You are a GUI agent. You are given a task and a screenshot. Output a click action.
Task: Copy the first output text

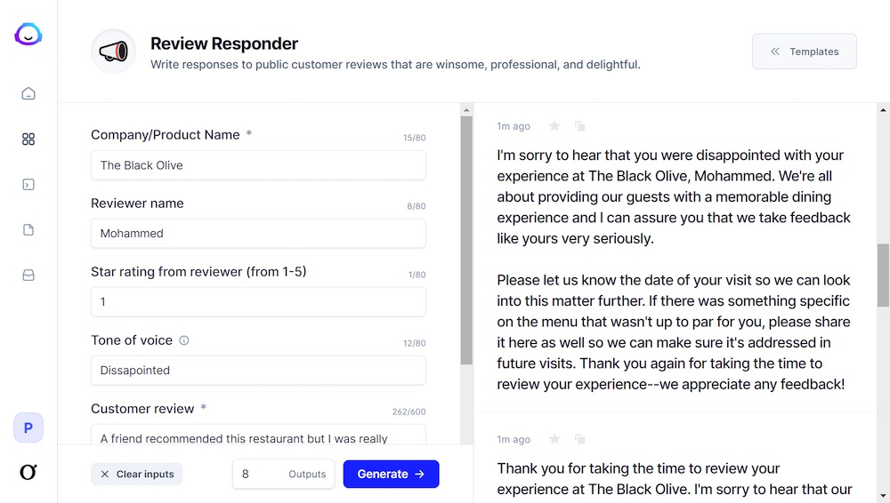(579, 126)
